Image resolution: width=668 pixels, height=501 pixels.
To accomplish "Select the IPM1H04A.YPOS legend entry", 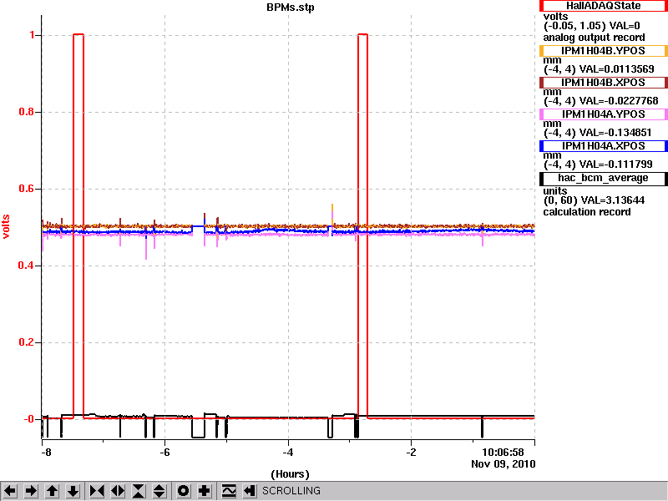I will coord(603,114).
